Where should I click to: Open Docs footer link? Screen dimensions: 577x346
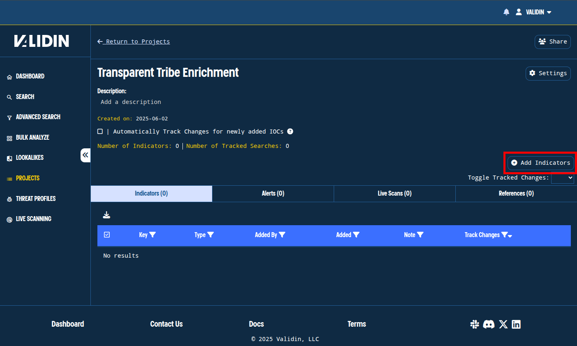tap(256, 324)
